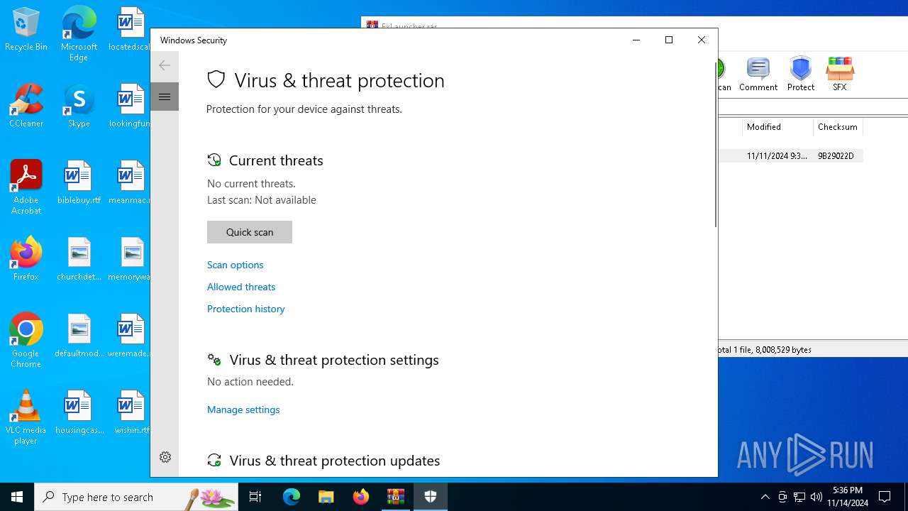Select housingcas document on desktop
Image resolution: width=908 pixels, height=511 pixels.
click(79, 412)
